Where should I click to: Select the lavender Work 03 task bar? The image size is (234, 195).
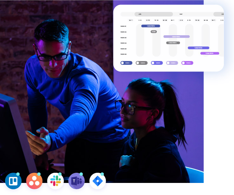tap(177, 37)
